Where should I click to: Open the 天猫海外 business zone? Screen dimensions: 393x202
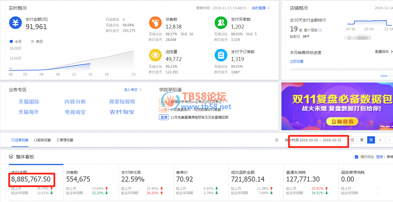pyautogui.click(x=29, y=112)
